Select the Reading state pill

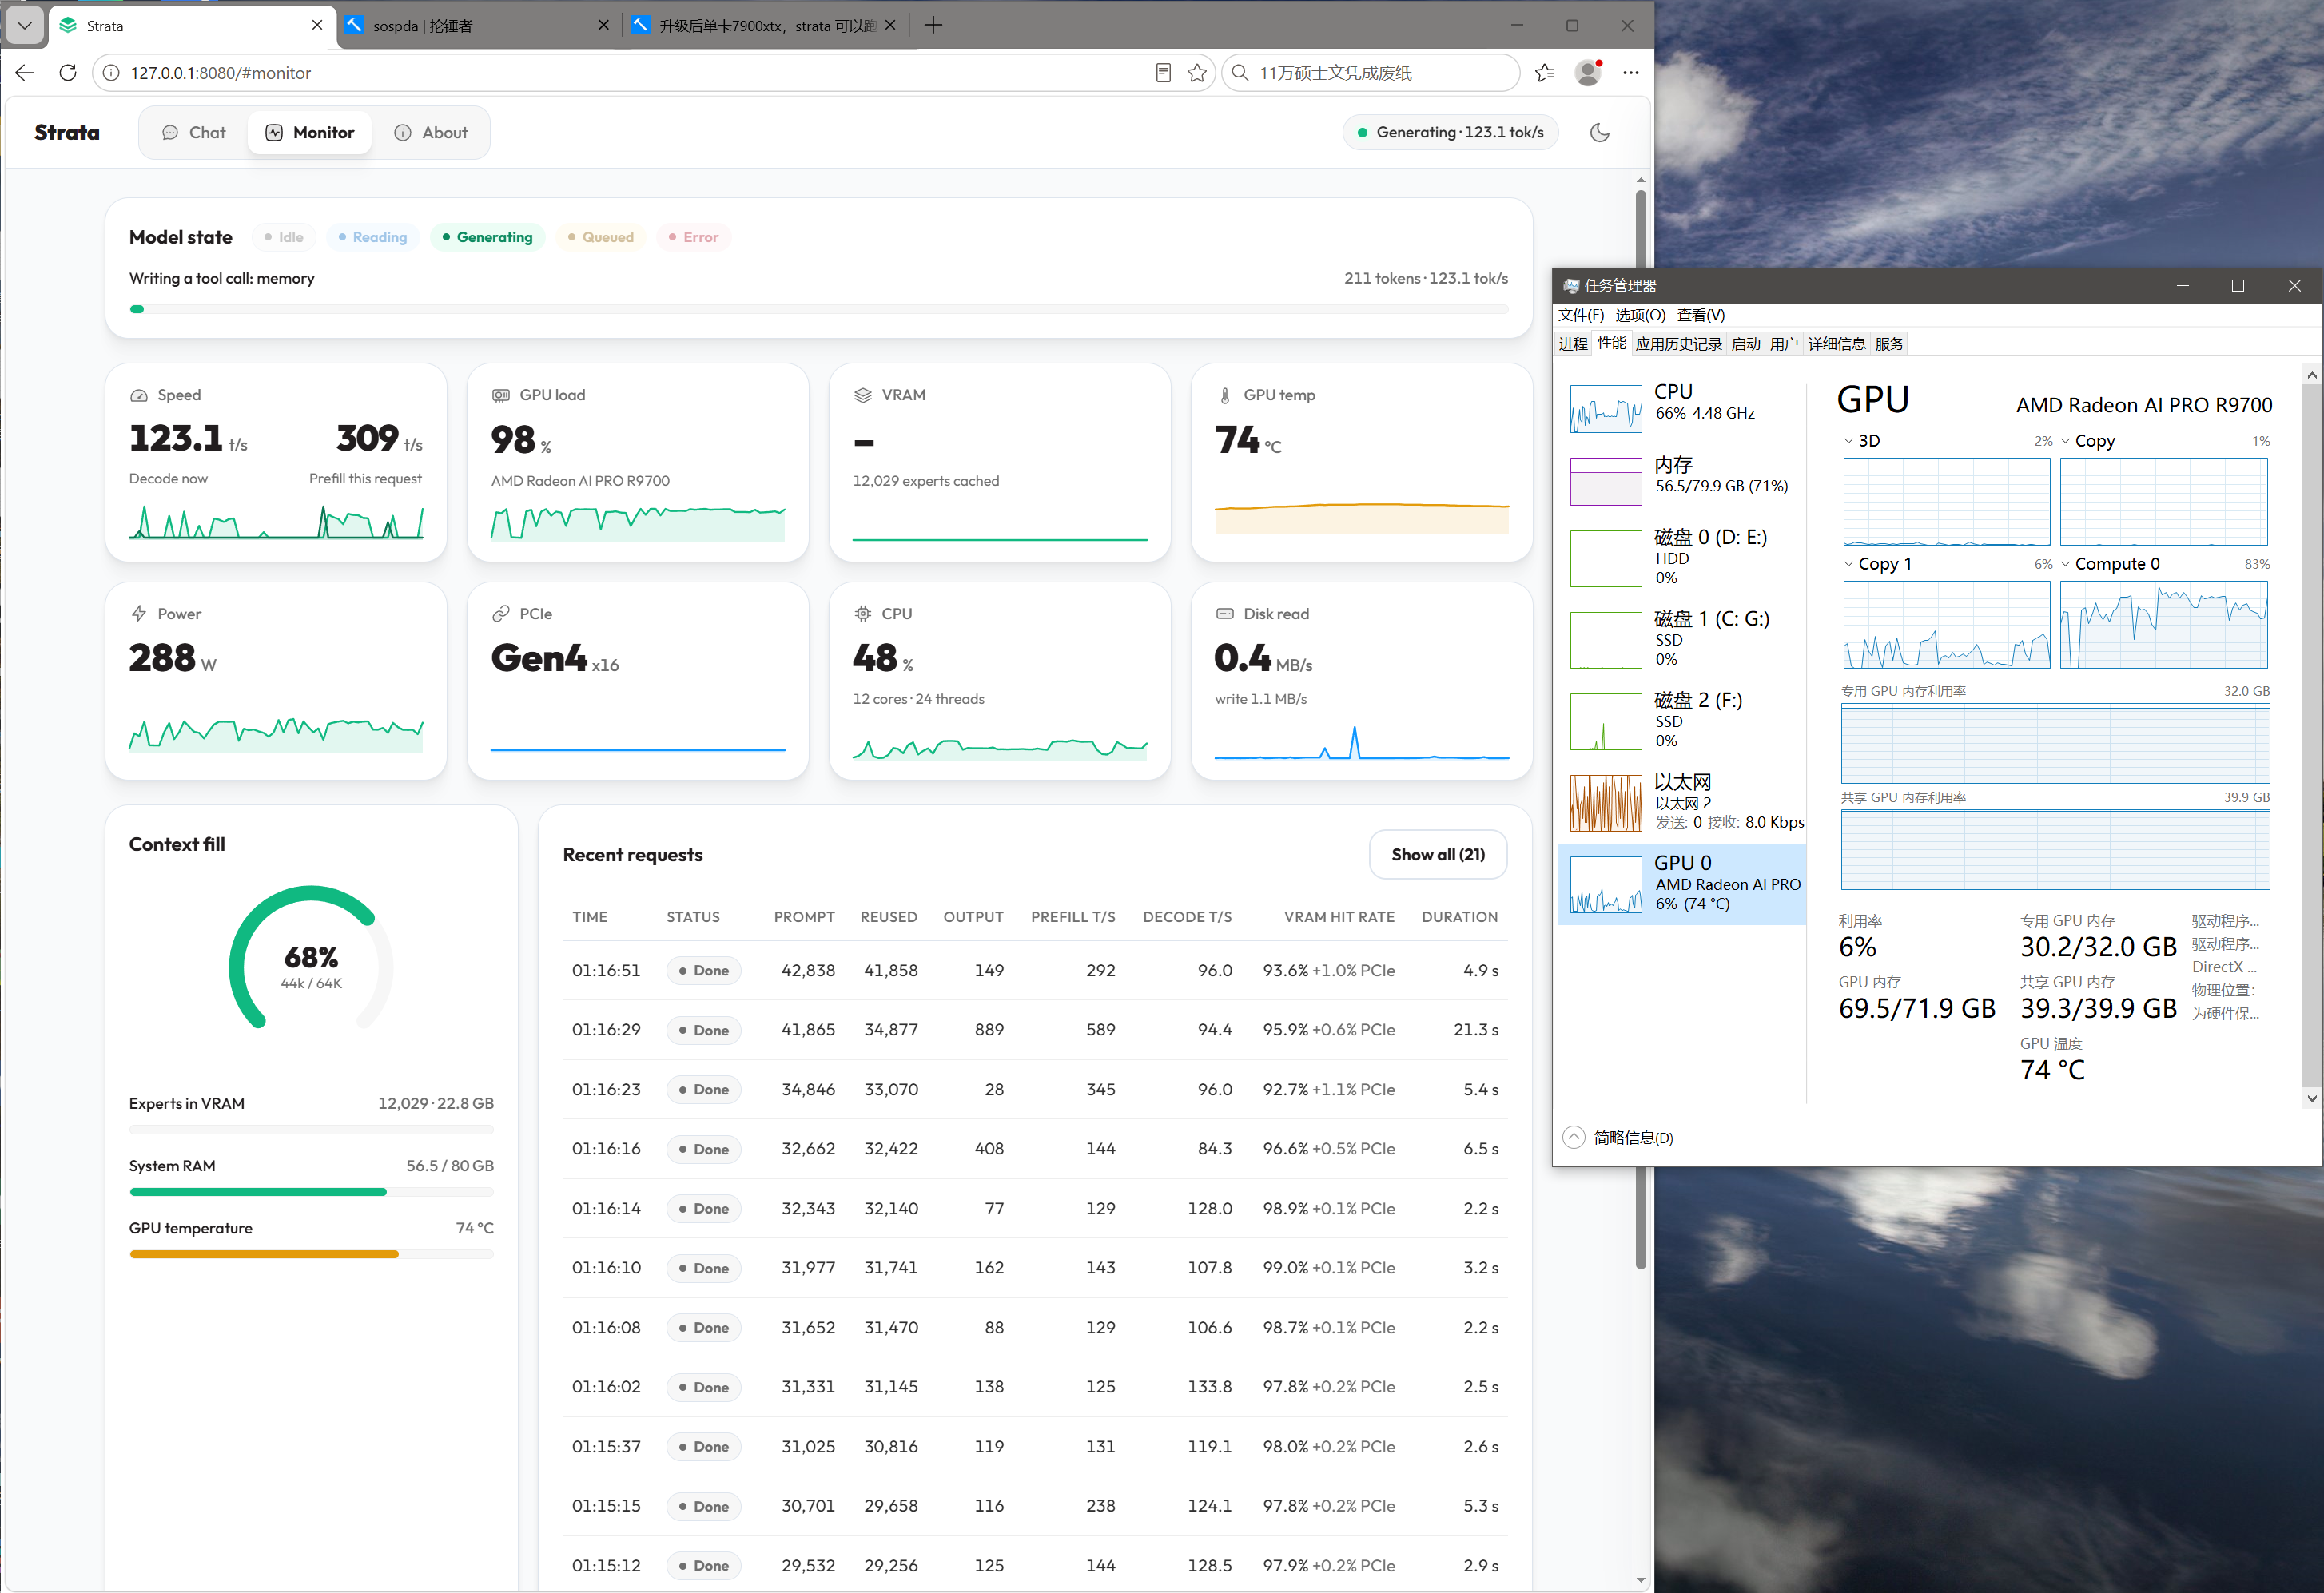point(373,238)
